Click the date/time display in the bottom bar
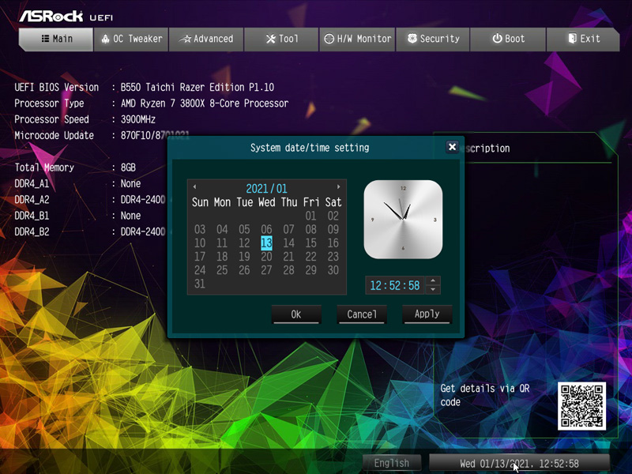The height and width of the screenshot is (474, 632). (519, 463)
